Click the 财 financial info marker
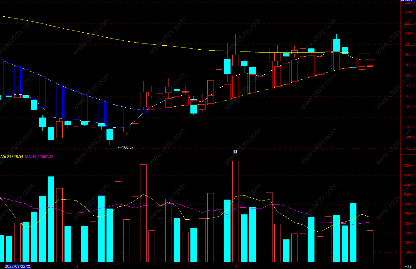This screenshot has height=269, width=416. (x=235, y=151)
